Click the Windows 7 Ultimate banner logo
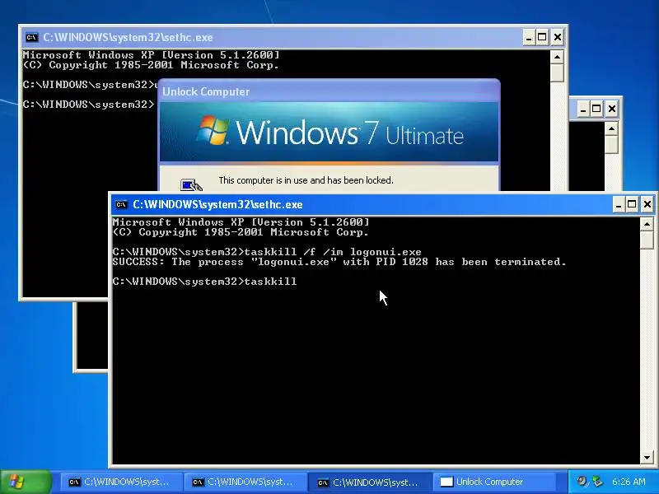659x494 pixels. pyautogui.click(x=329, y=132)
